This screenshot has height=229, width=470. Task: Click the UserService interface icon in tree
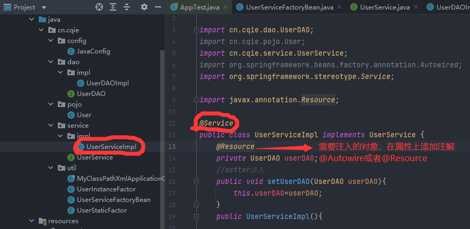click(71, 157)
